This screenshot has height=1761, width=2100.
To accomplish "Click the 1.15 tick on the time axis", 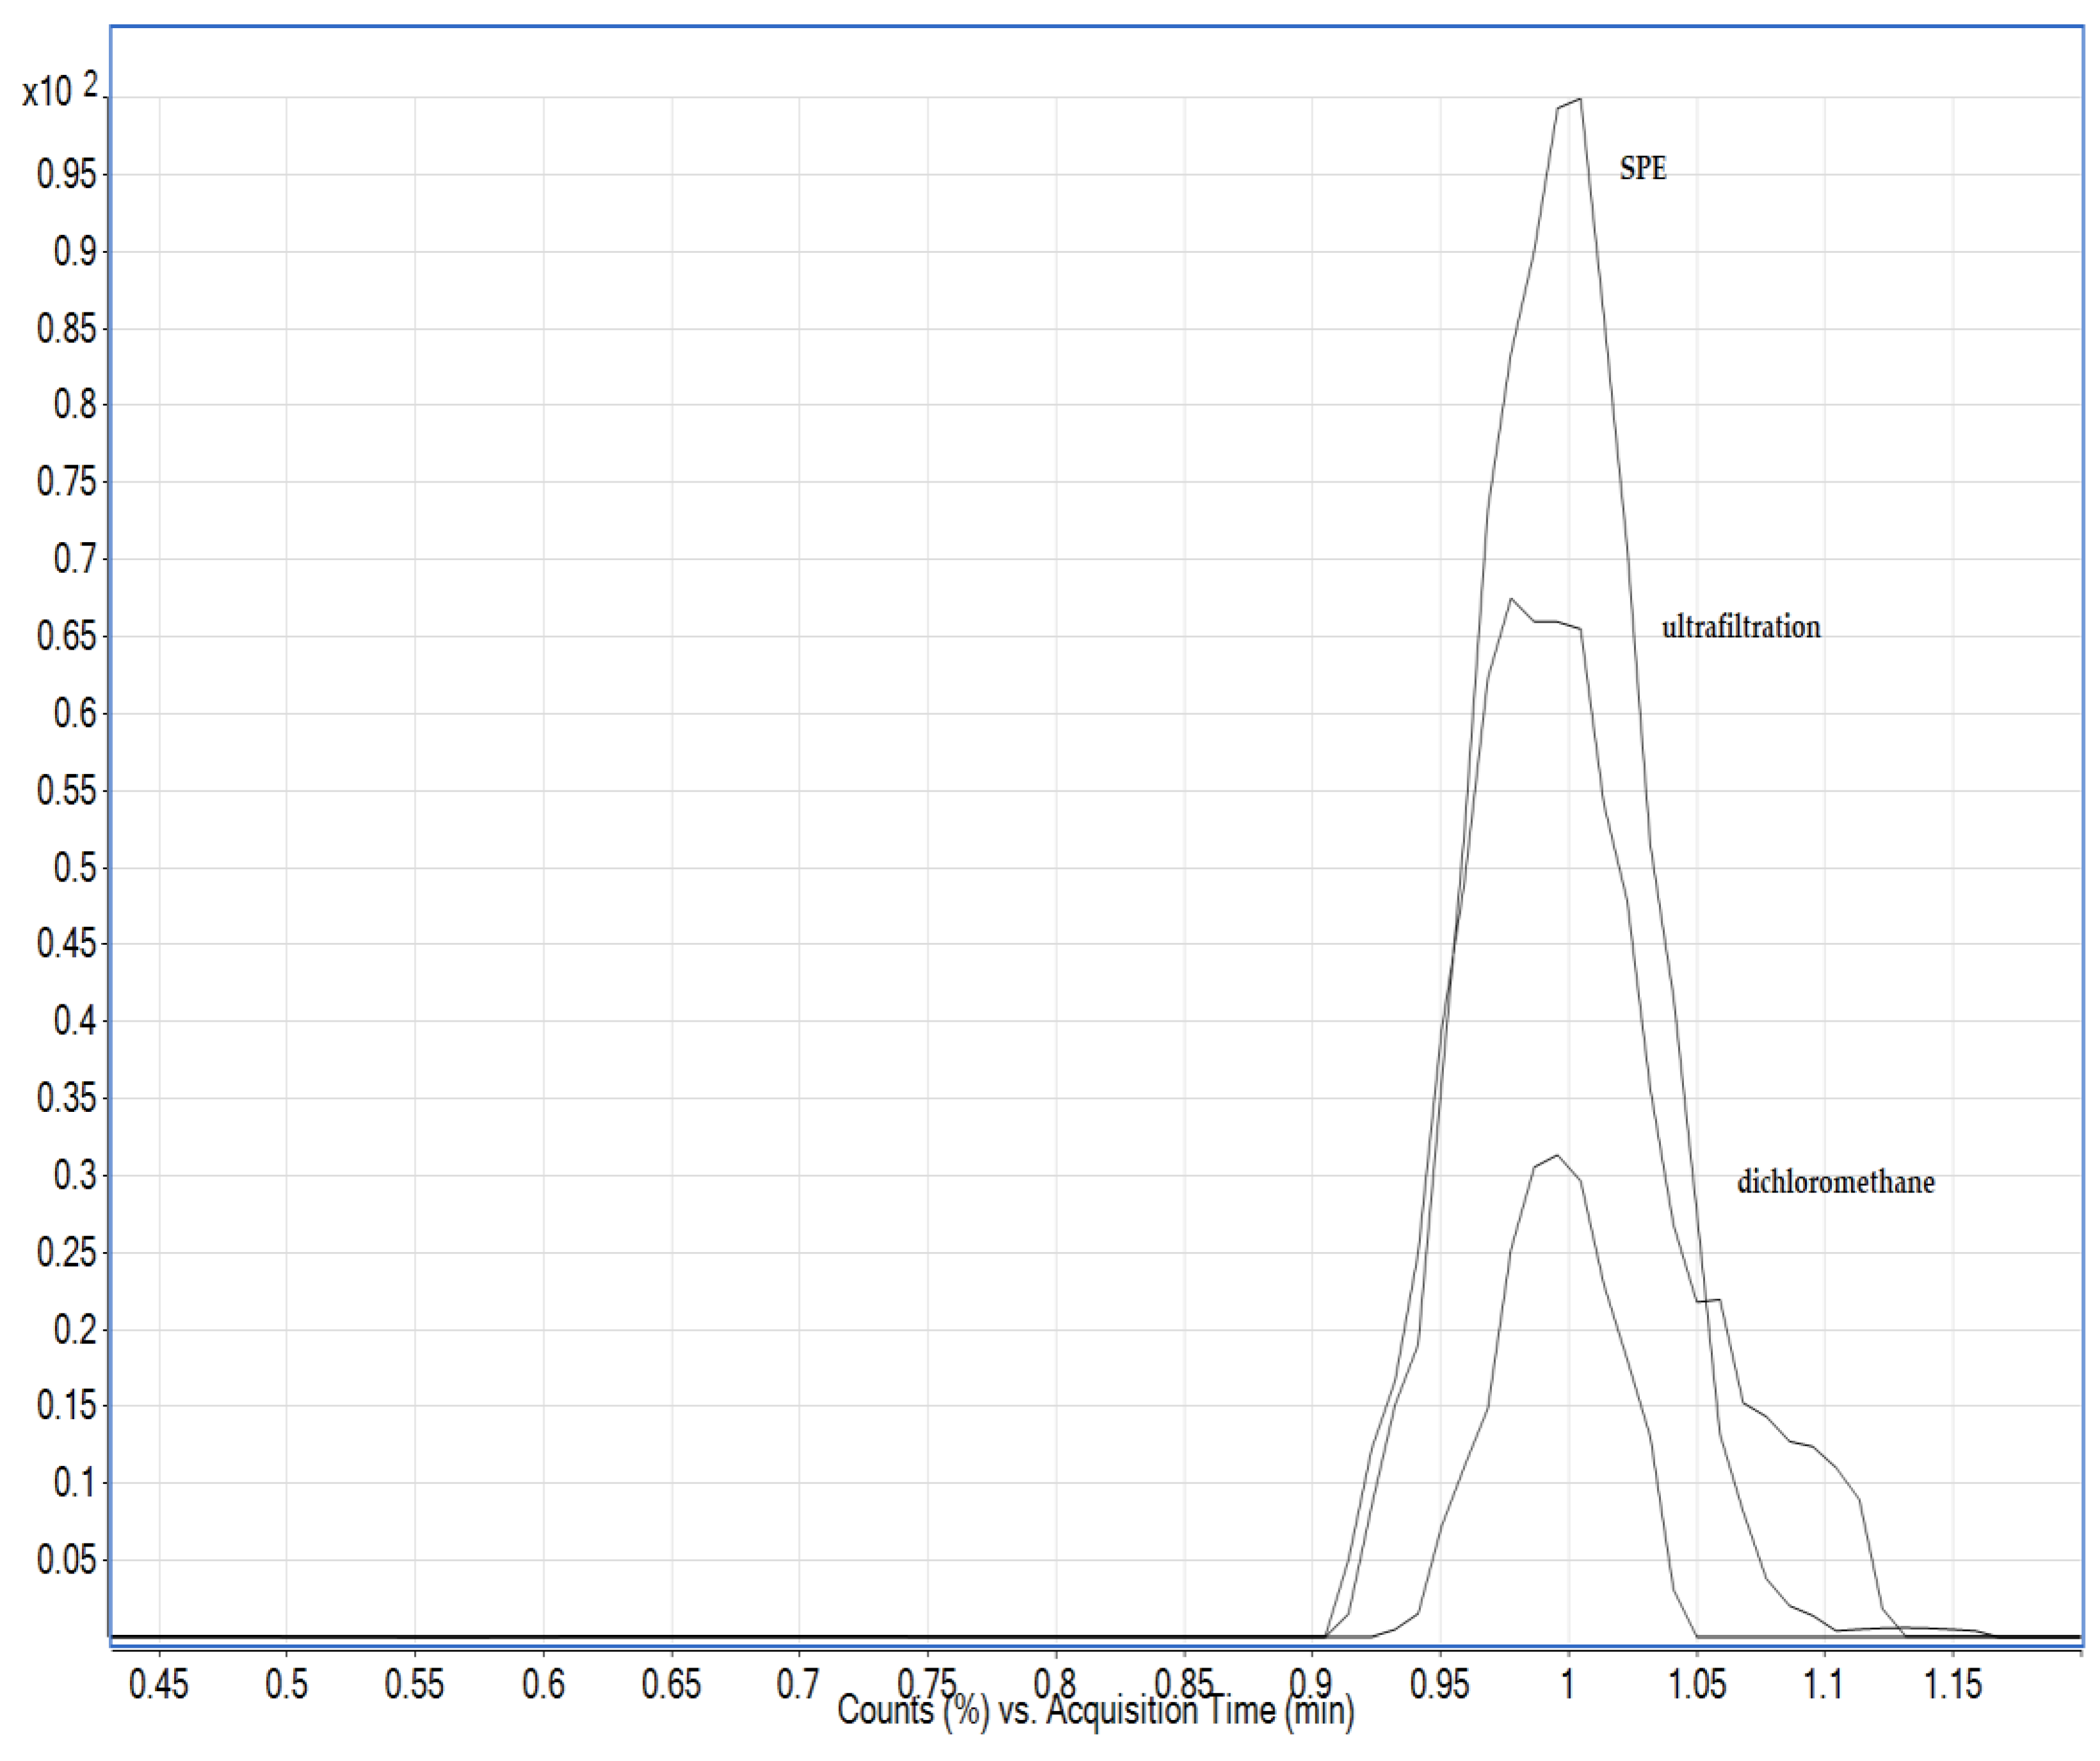I will point(1952,1684).
